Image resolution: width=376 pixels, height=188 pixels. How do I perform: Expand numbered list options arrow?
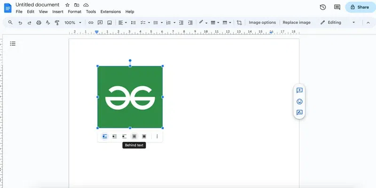tap(174, 23)
